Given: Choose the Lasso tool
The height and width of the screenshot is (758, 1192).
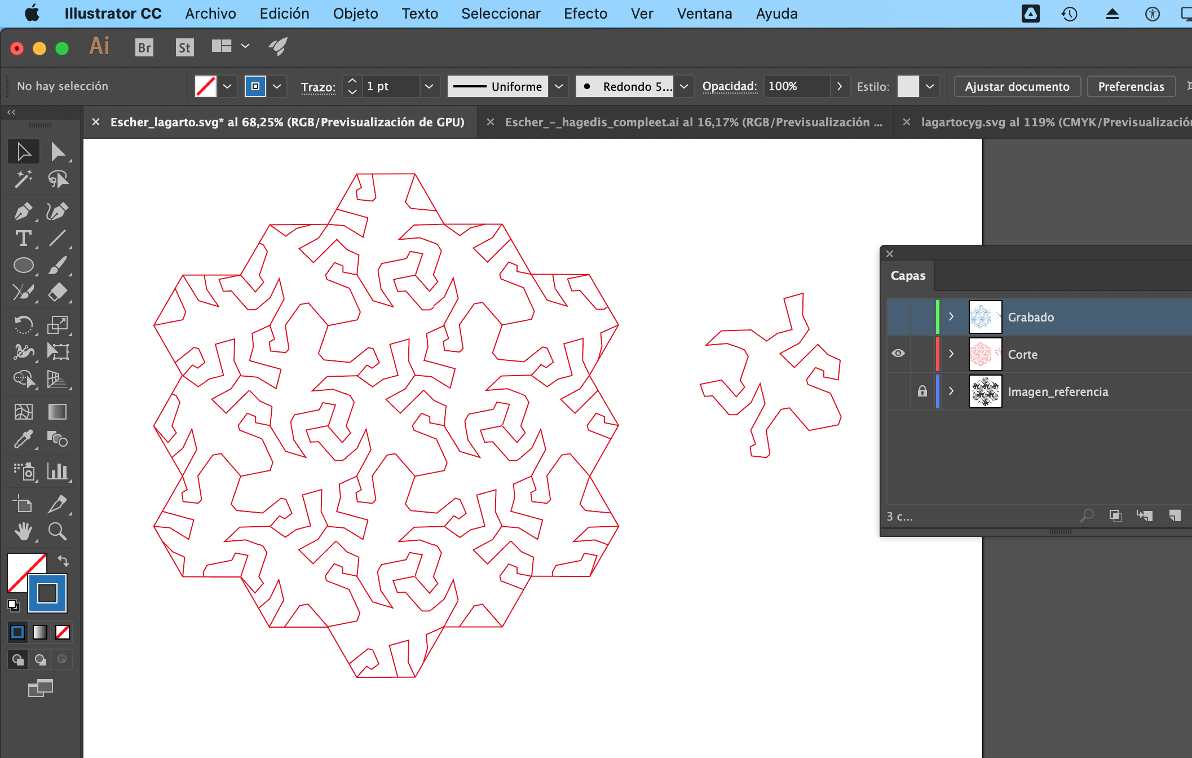Looking at the screenshot, I should point(58,179).
